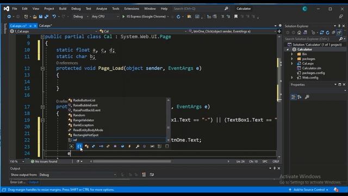Collapse the Page_Load method outline

tap(42, 69)
